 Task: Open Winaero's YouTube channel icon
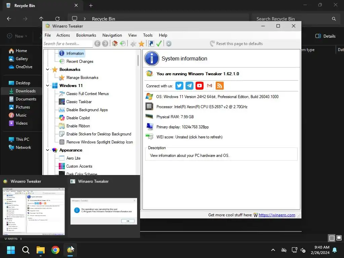[x=200, y=86]
